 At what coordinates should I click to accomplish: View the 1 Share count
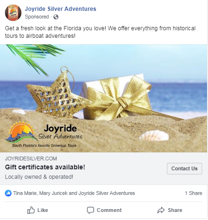click(193, 193)
